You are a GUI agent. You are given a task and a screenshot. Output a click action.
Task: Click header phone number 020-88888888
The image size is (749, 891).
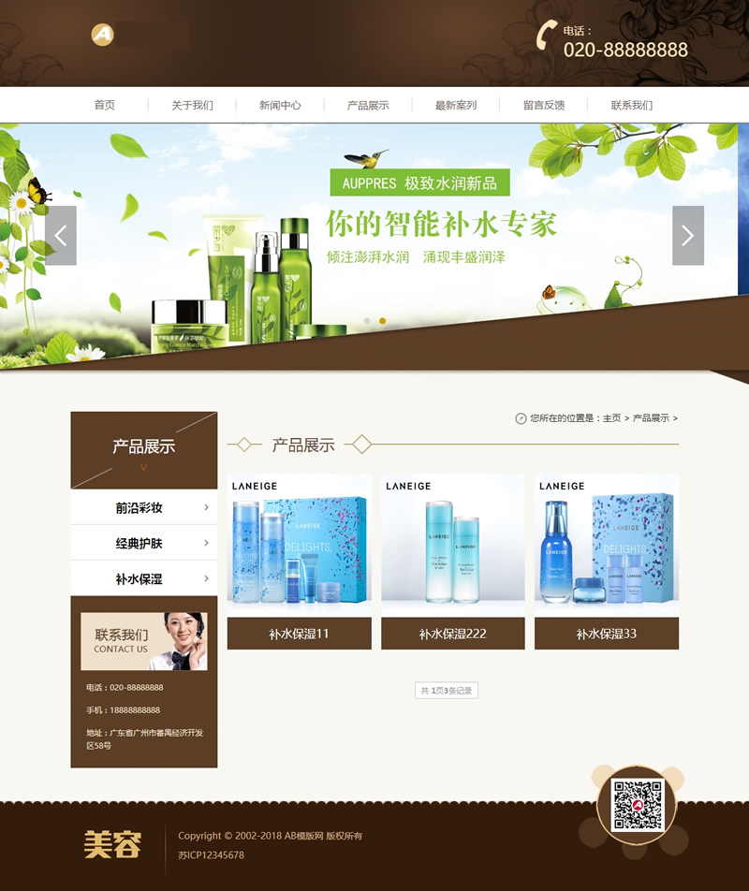(625, 50)
